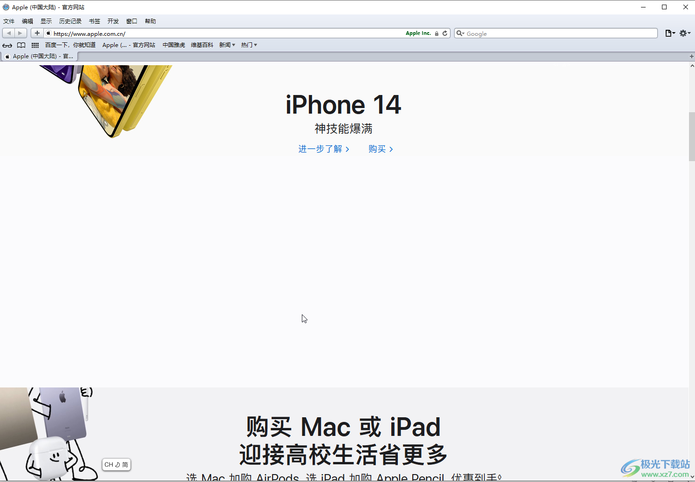The width and height of the screenshot is (695, 482).
Task: Click the padlock security icon
Action: [436, 34]
